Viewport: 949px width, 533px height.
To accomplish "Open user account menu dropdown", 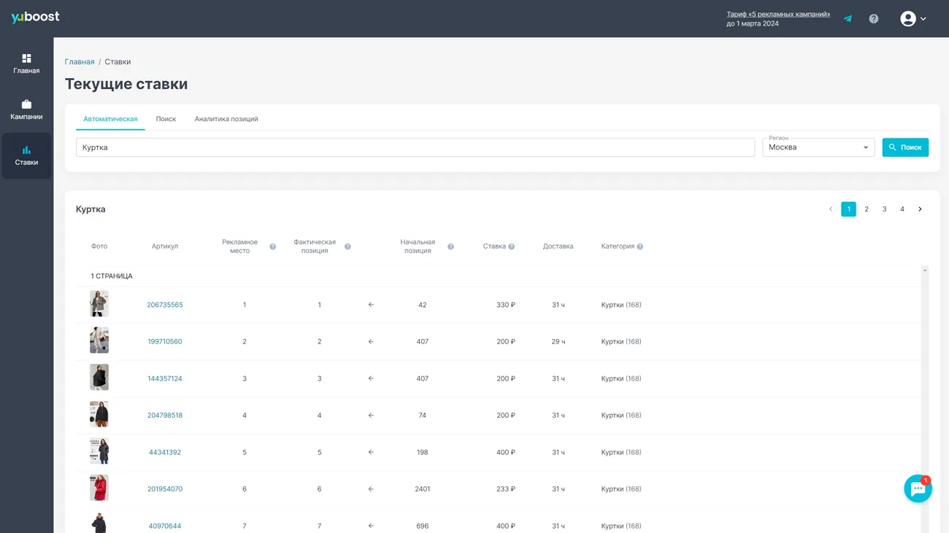I will (912, 19).
